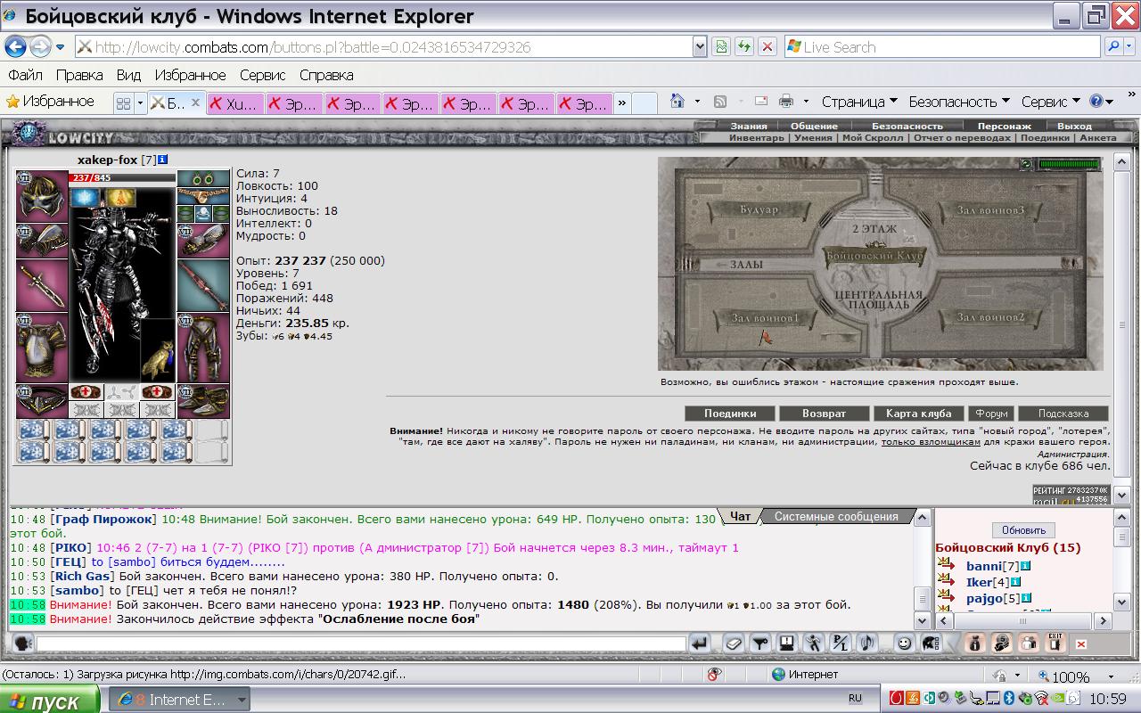Select the snowflake effect icon
The height and width of the screenshot is (713, 1141).
pos(87,197)
